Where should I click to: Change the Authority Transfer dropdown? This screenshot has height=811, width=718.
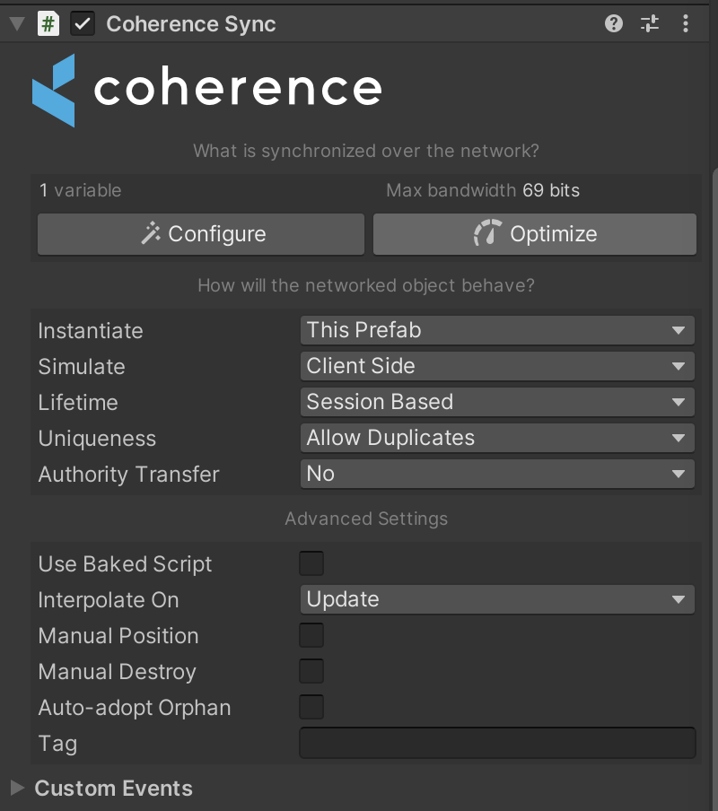496,474
